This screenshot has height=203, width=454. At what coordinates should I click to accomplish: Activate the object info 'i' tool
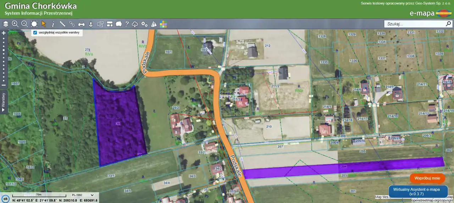pyautogui.click(x=53, y=24)
